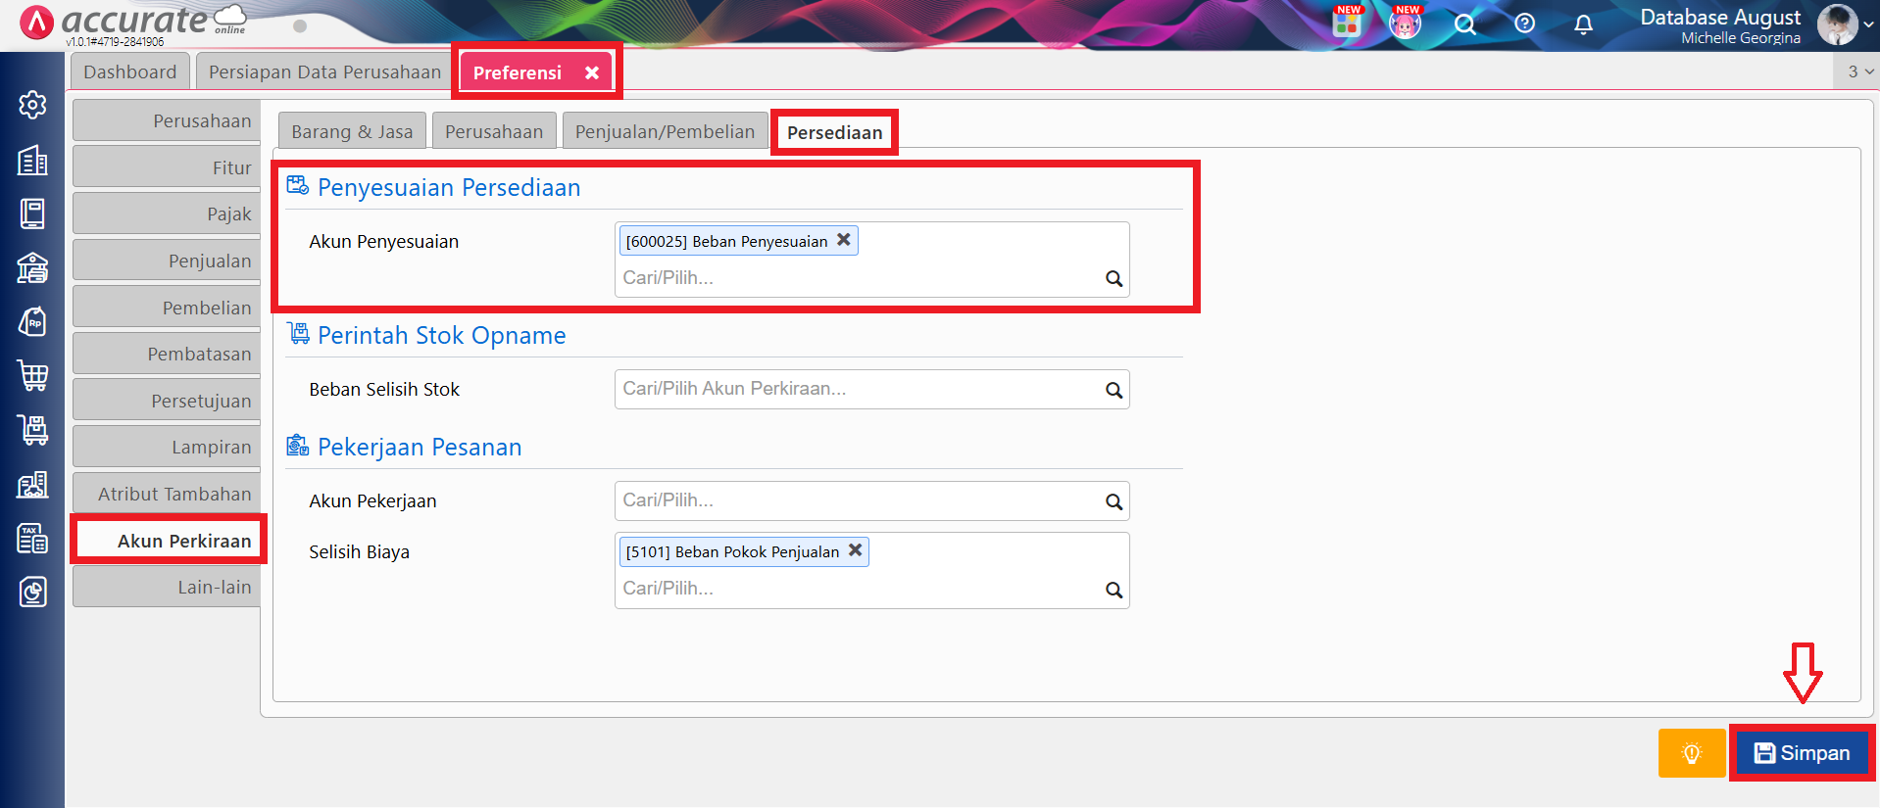1880x808 pixels.
Task: Open the General Ledger book icon
Action: [32, 214]
